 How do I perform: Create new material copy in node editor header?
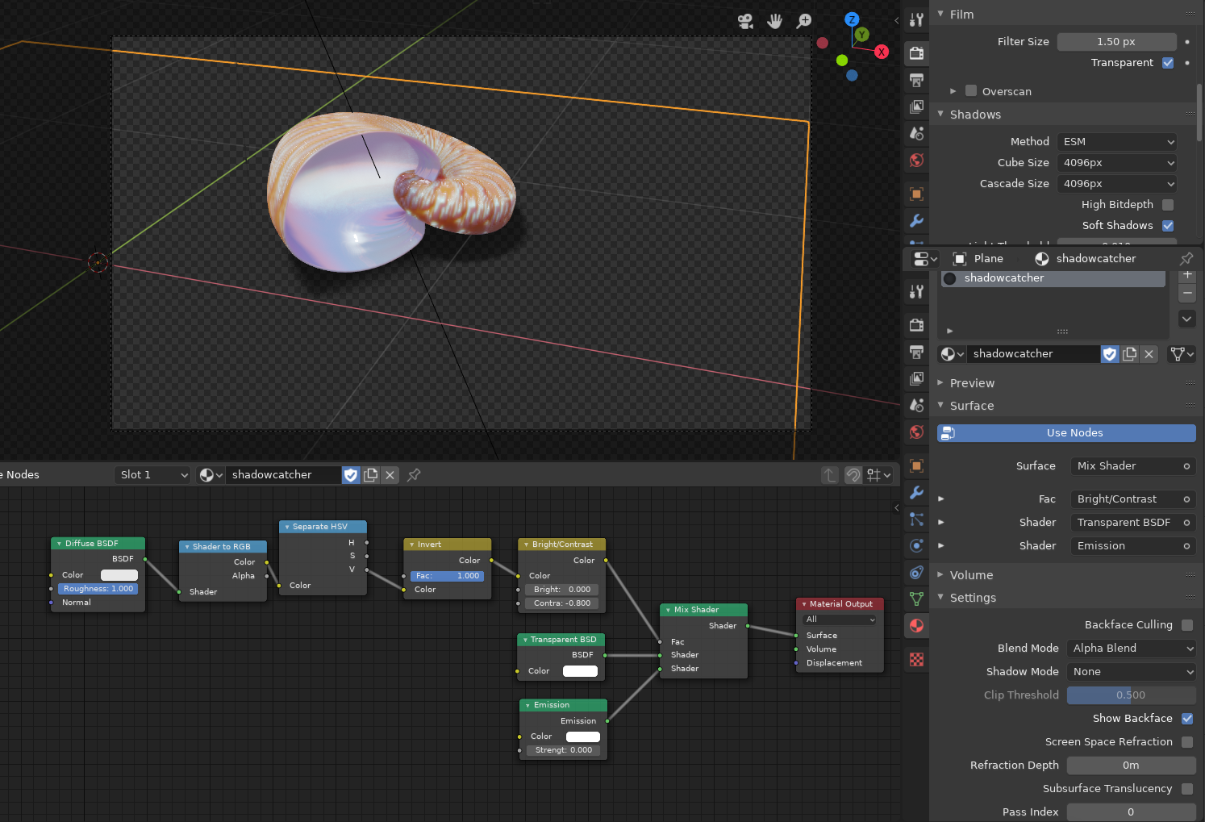pos(371,475)
